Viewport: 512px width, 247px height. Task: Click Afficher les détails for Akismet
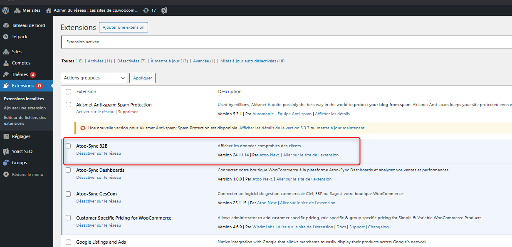click(332, 114)
